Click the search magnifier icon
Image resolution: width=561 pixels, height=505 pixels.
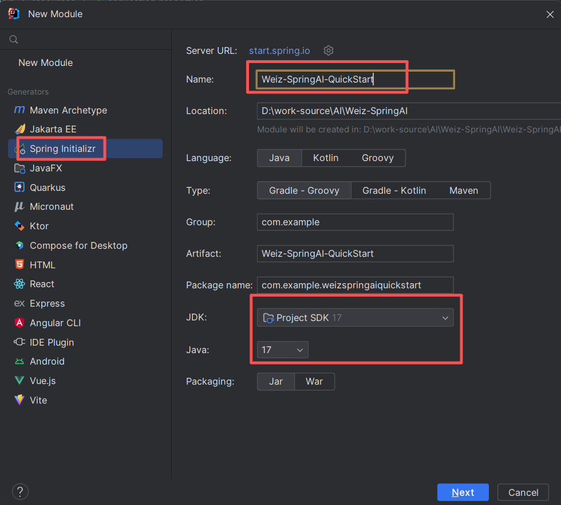click(x=14, y=40)
